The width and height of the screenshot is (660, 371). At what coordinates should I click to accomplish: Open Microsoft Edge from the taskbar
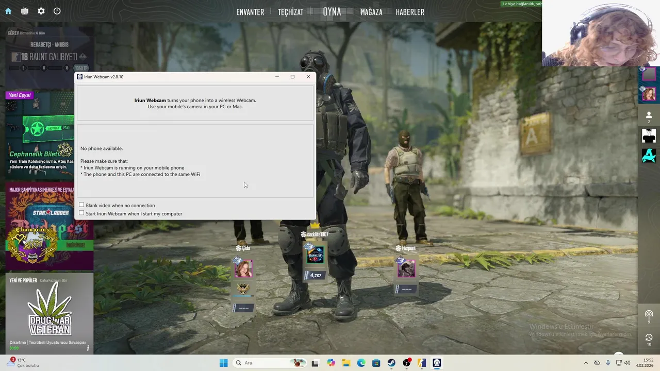tap(361, 363)
